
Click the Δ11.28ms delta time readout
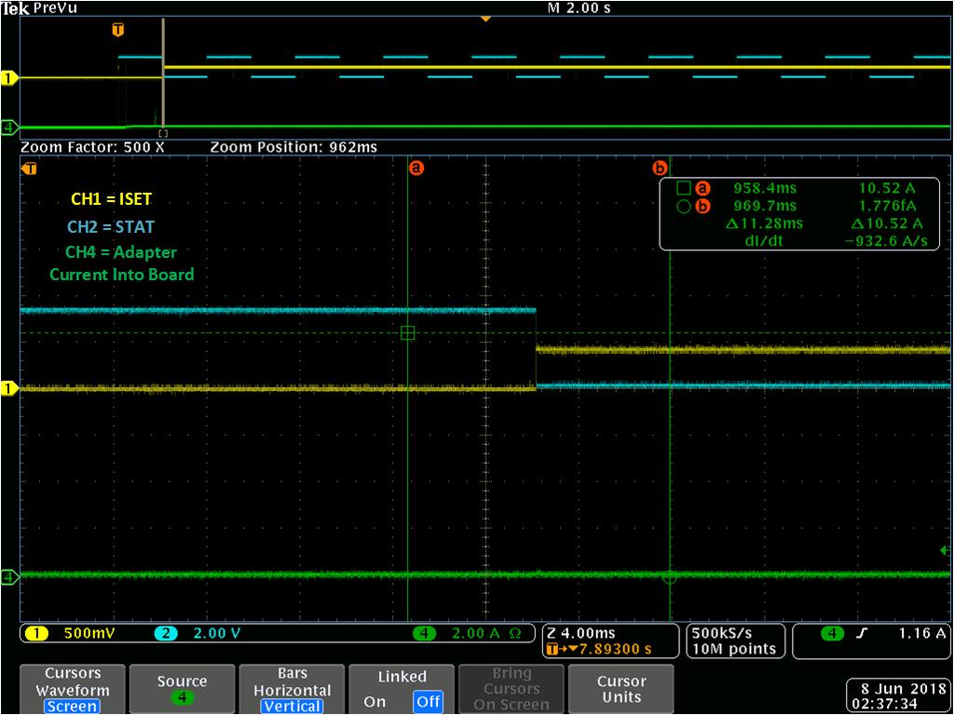click(764, 223)
